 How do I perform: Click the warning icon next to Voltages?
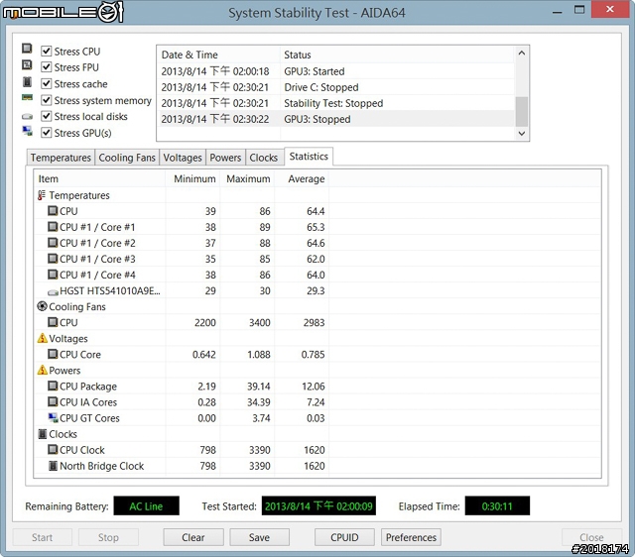(x=42, y=338)
